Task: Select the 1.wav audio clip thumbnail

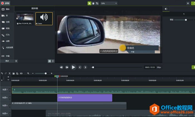Action: click(x=44, y=18)
